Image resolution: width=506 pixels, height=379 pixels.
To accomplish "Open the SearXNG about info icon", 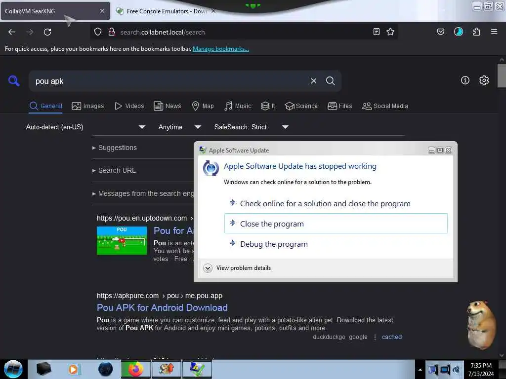I will (x=465, y=80).
